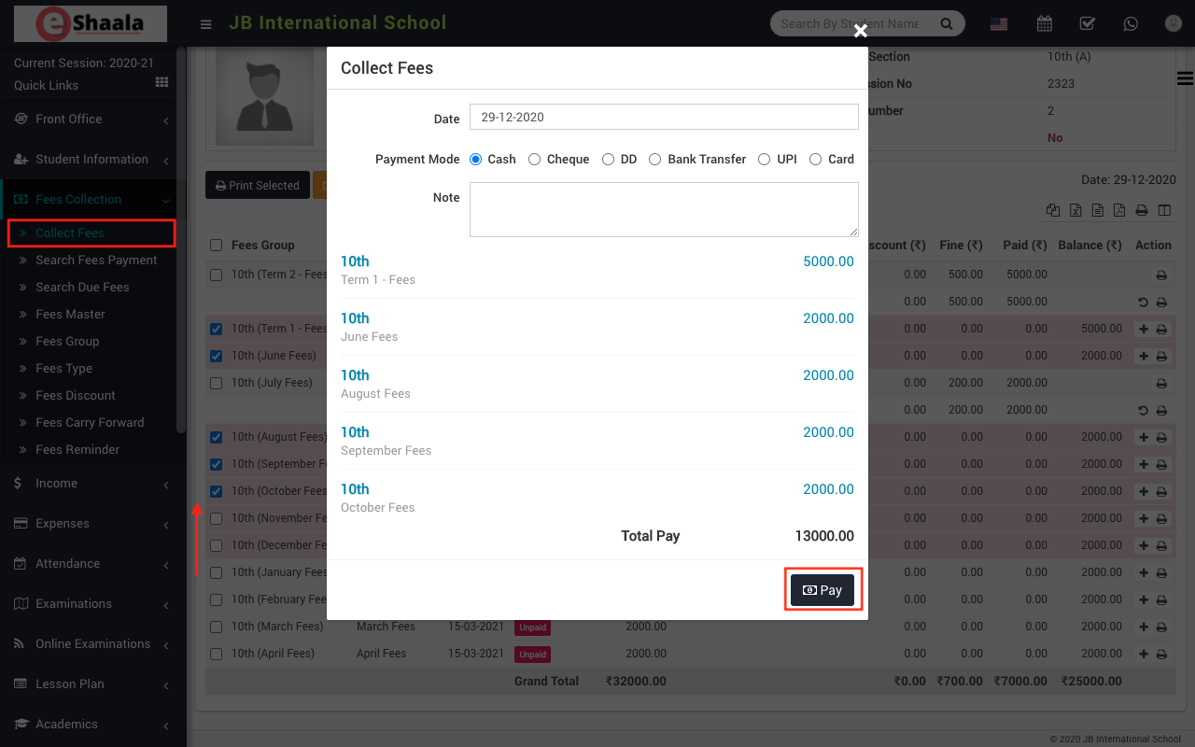Click the WhatsApp icon in header
Image resolution: width=1195 pixels, height=747 pixels.
pyautogui.click(x=1131, y=23)
